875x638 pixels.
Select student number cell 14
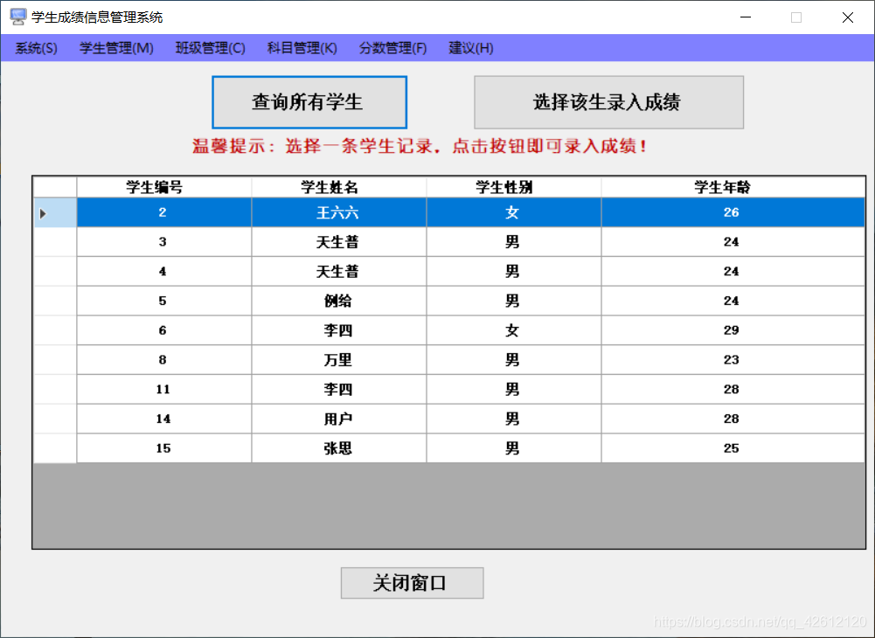click(x=164, y=420)
